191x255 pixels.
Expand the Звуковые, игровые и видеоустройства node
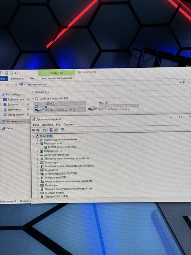[x=37, y=159]
